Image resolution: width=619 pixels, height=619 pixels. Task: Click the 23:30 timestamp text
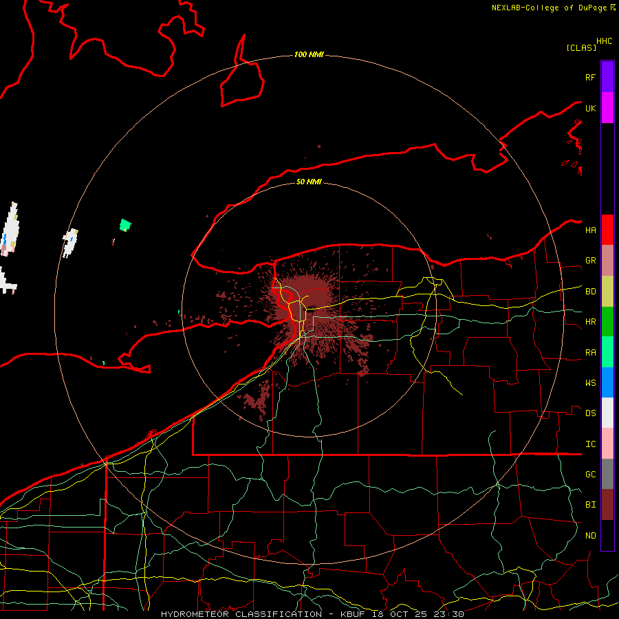(x=449, y=614)
